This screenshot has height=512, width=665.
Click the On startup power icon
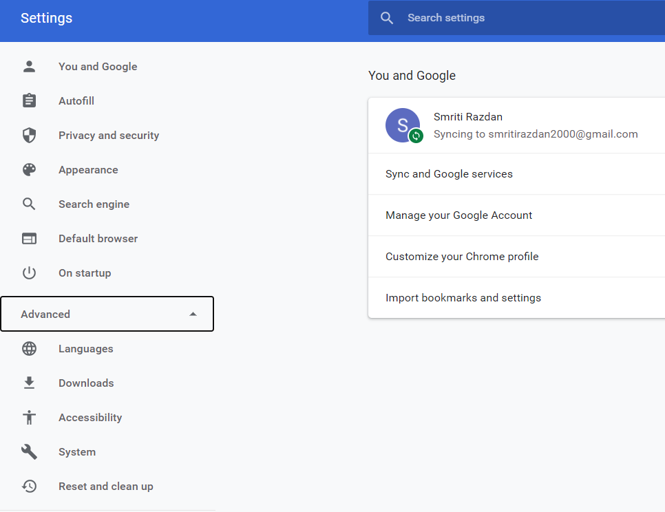click(x=30, y=273)
